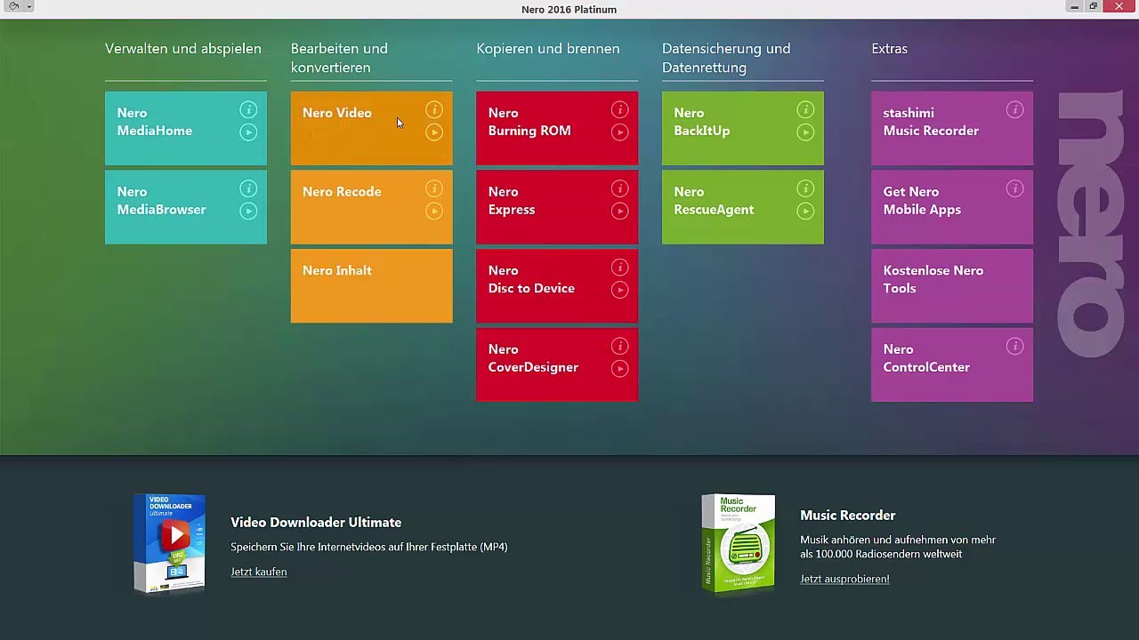Start Nero Express via play icon

point(620,211)
